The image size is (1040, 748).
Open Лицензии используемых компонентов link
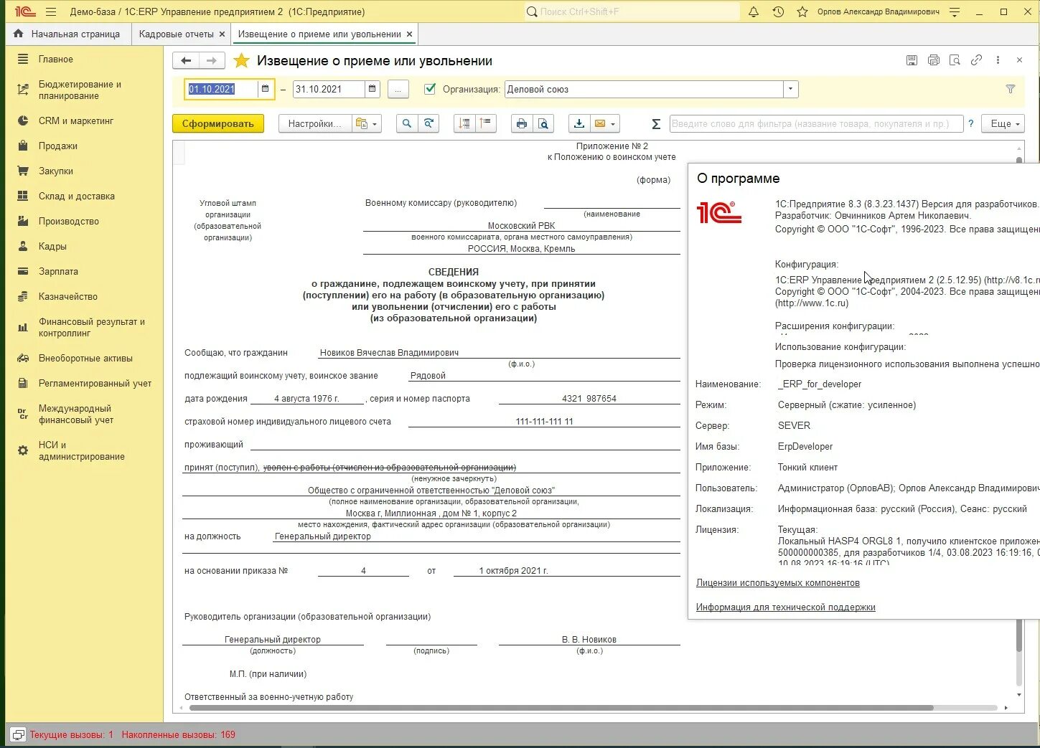(x=778, y=583)
